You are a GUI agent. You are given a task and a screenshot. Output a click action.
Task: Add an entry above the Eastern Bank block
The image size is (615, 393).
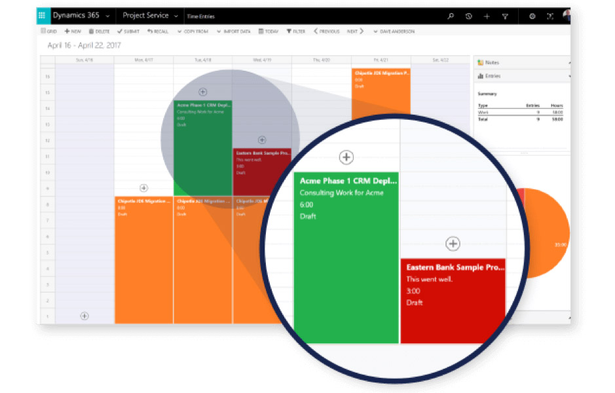click(x=262, y=140)
